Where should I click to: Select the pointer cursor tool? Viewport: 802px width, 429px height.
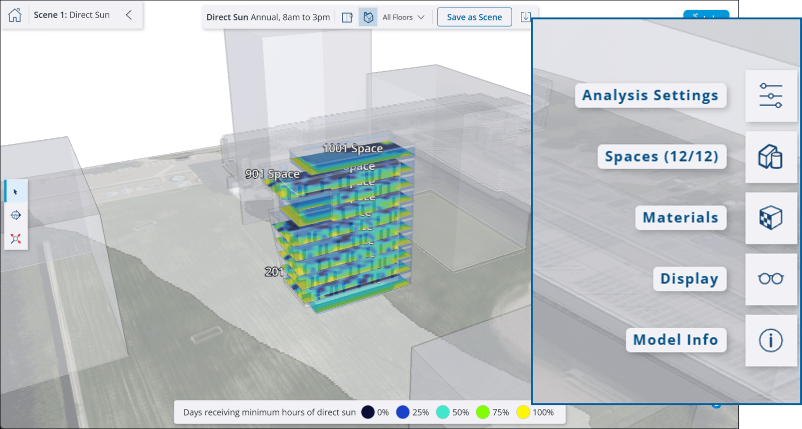(16, 191)
